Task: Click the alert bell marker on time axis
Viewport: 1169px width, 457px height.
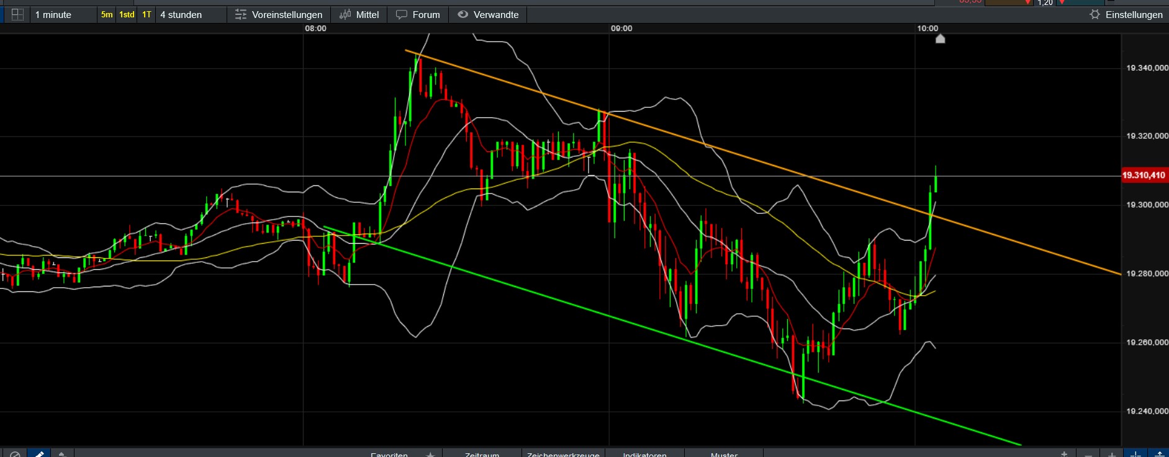Action: pos(940,39)
